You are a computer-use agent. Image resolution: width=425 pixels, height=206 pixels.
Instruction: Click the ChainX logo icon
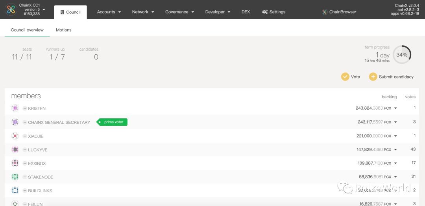(11, 10)
